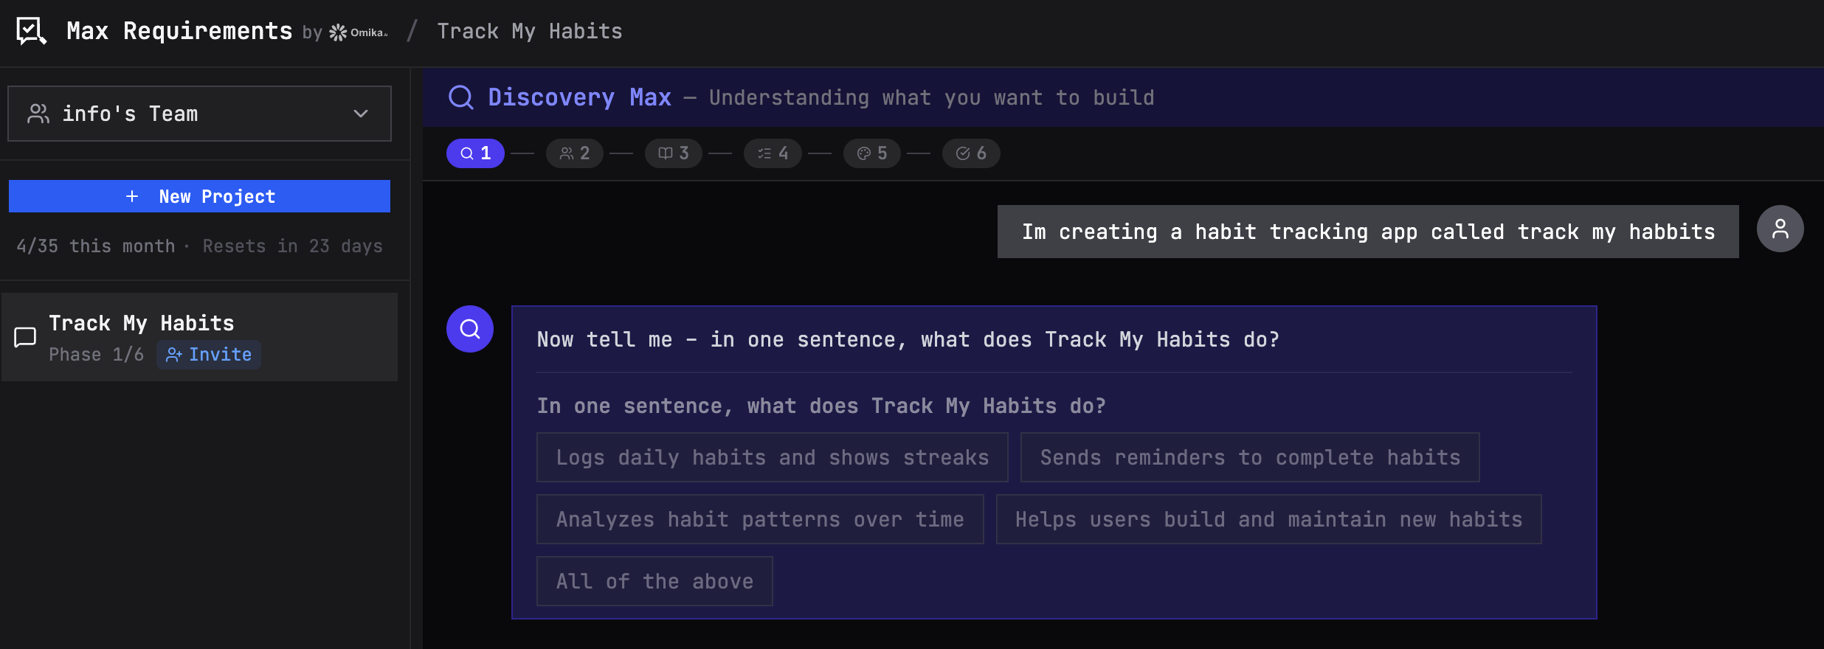This screenshot has width=1824, height=649.
Task: Click the active Discovery magnifier step 1
Action: pos(475,153)
